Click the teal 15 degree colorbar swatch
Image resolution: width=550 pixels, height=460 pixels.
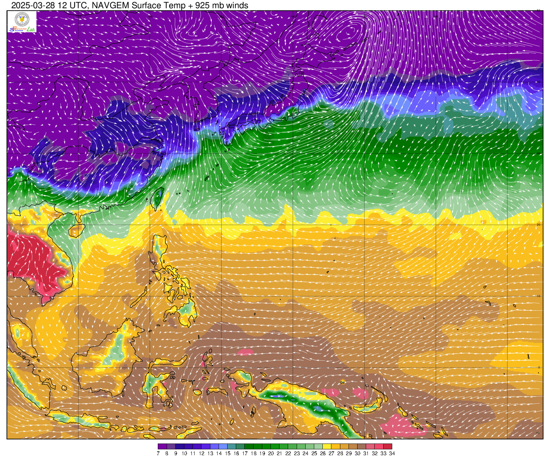(x=232, y=446)
